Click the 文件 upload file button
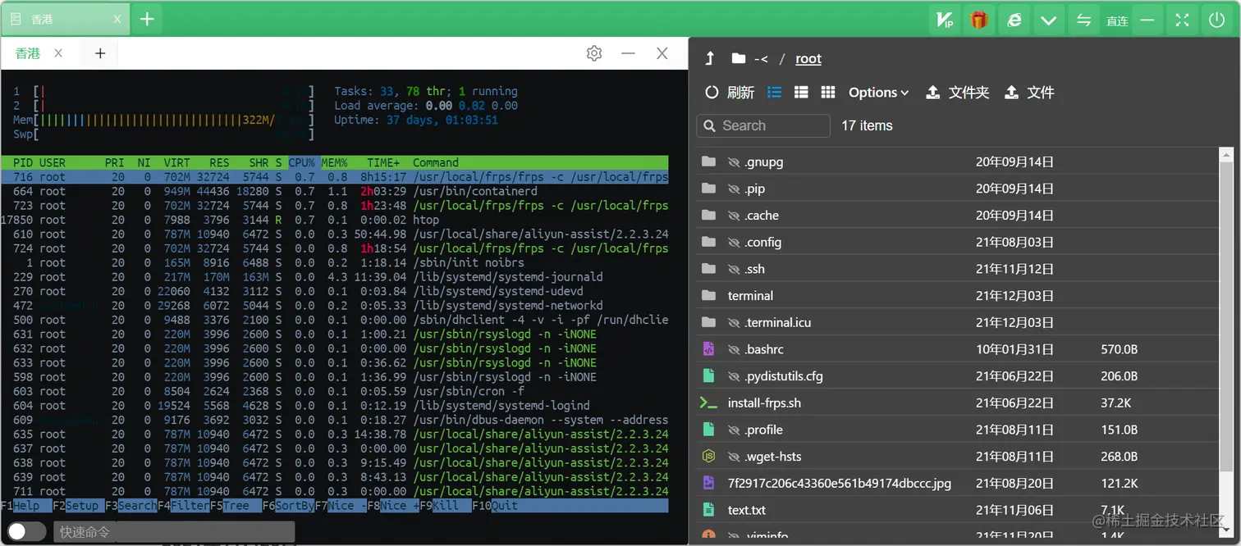Viewport: 1241px width, 546px height. pyautogui.click(x=1029, y=93)
